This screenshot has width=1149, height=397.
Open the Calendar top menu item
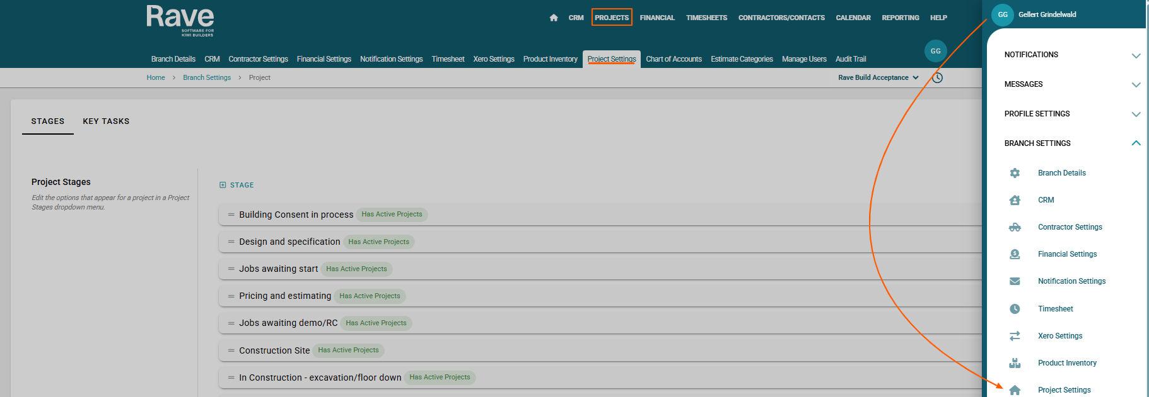[853, 18]
